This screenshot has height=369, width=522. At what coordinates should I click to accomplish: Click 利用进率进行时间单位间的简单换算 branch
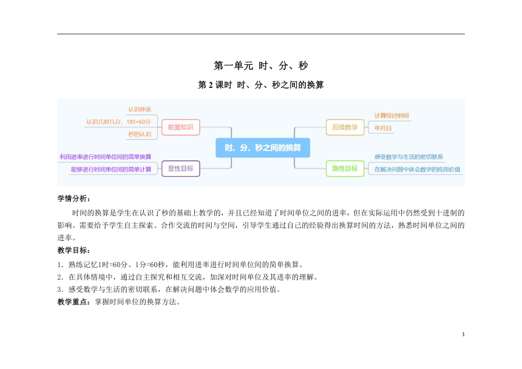point(105,157)
